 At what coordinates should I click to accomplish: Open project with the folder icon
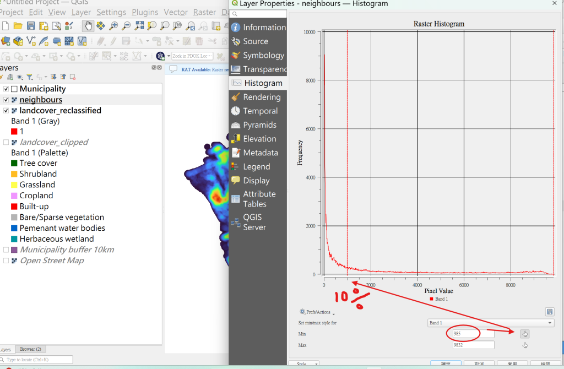coord(18,26)
